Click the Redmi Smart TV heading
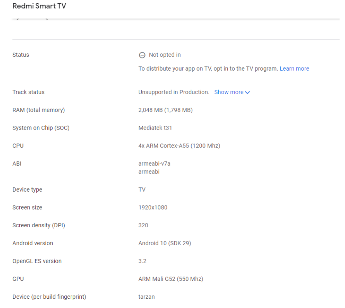Image resolution: width=345 pixels, height=308 pixels. [39, 6]
